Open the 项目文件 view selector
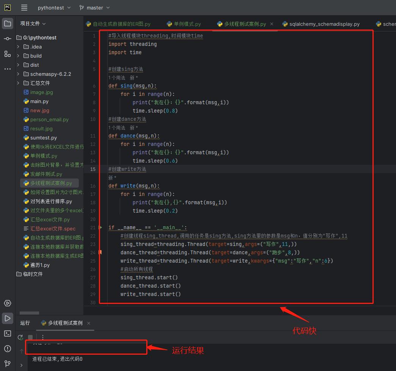The width and height of the screenshot is (396, 371). tap(33, 23)
